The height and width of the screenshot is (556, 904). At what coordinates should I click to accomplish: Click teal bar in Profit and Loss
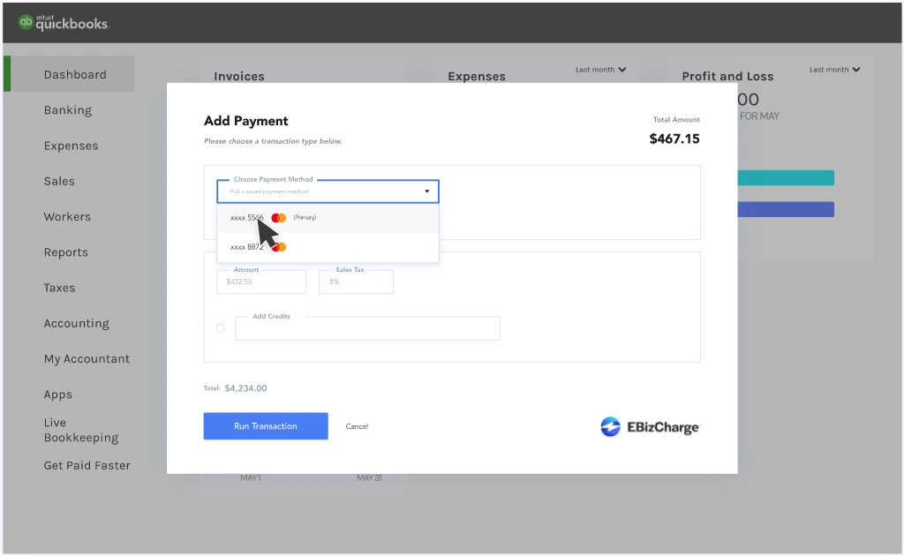click(786, 177)
